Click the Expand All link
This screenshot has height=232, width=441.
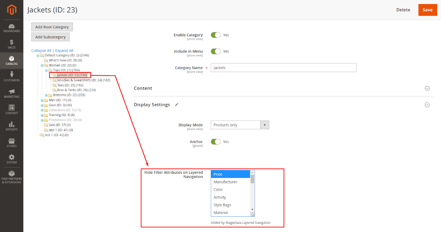[x=64, y=51]
